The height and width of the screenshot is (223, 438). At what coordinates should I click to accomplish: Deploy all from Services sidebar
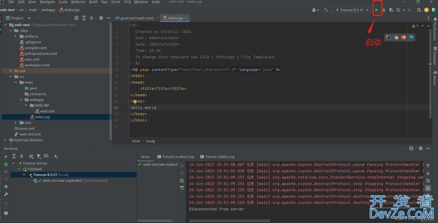coord(6,187)
